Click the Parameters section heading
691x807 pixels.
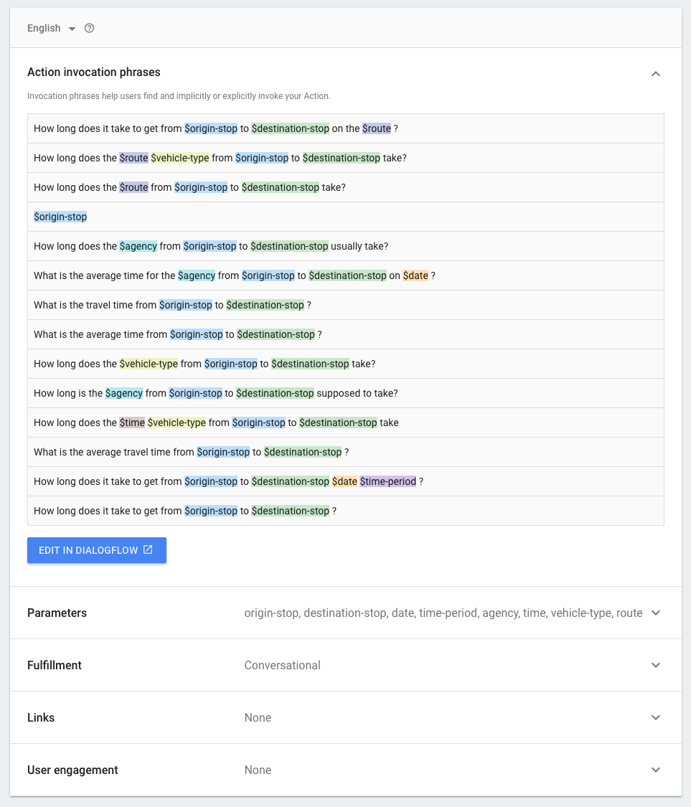click(x=57, y=613)
